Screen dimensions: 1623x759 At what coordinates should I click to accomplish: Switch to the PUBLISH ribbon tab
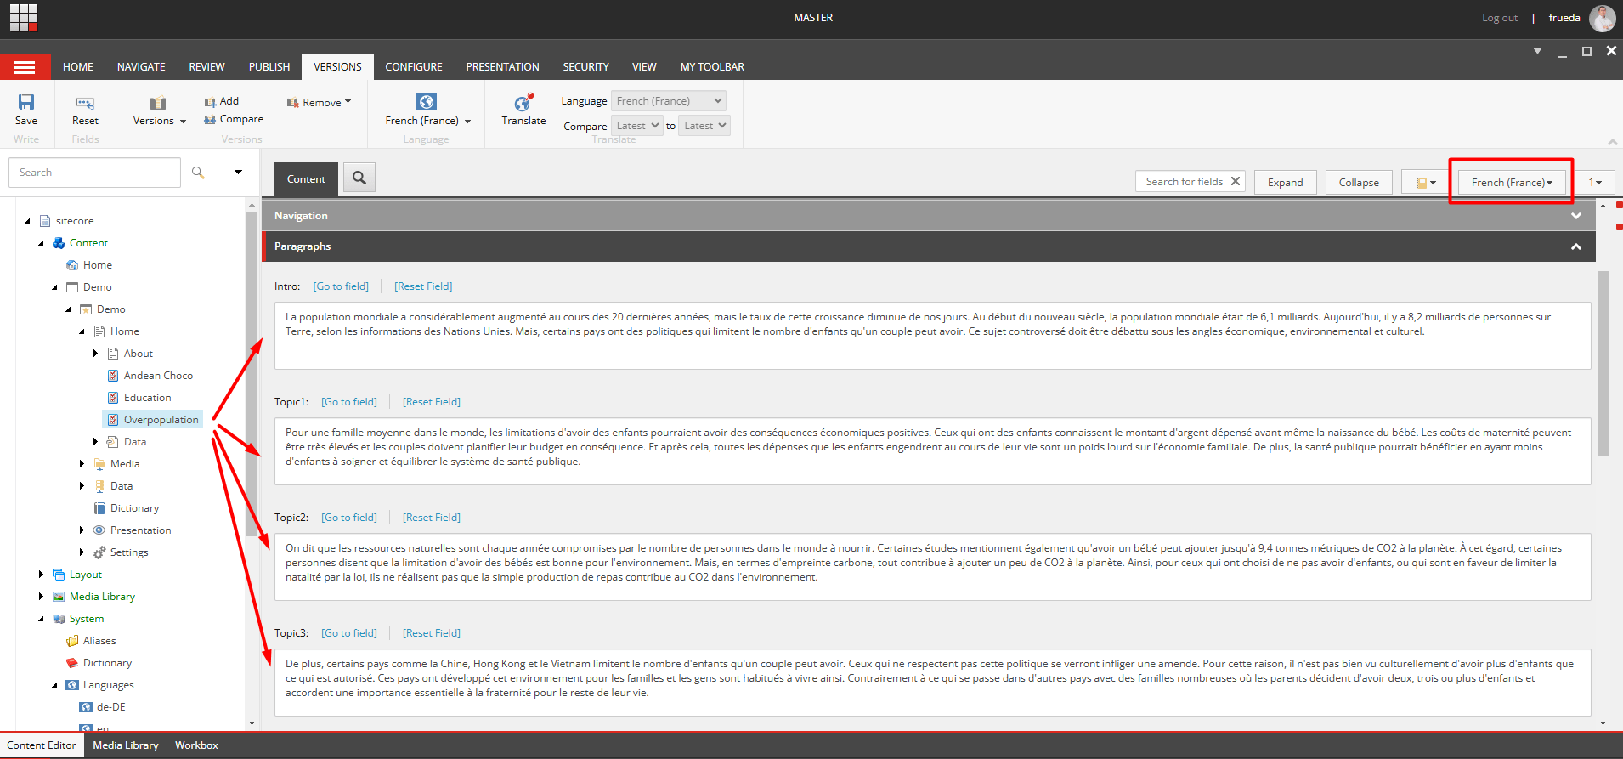tap(269, 67)
